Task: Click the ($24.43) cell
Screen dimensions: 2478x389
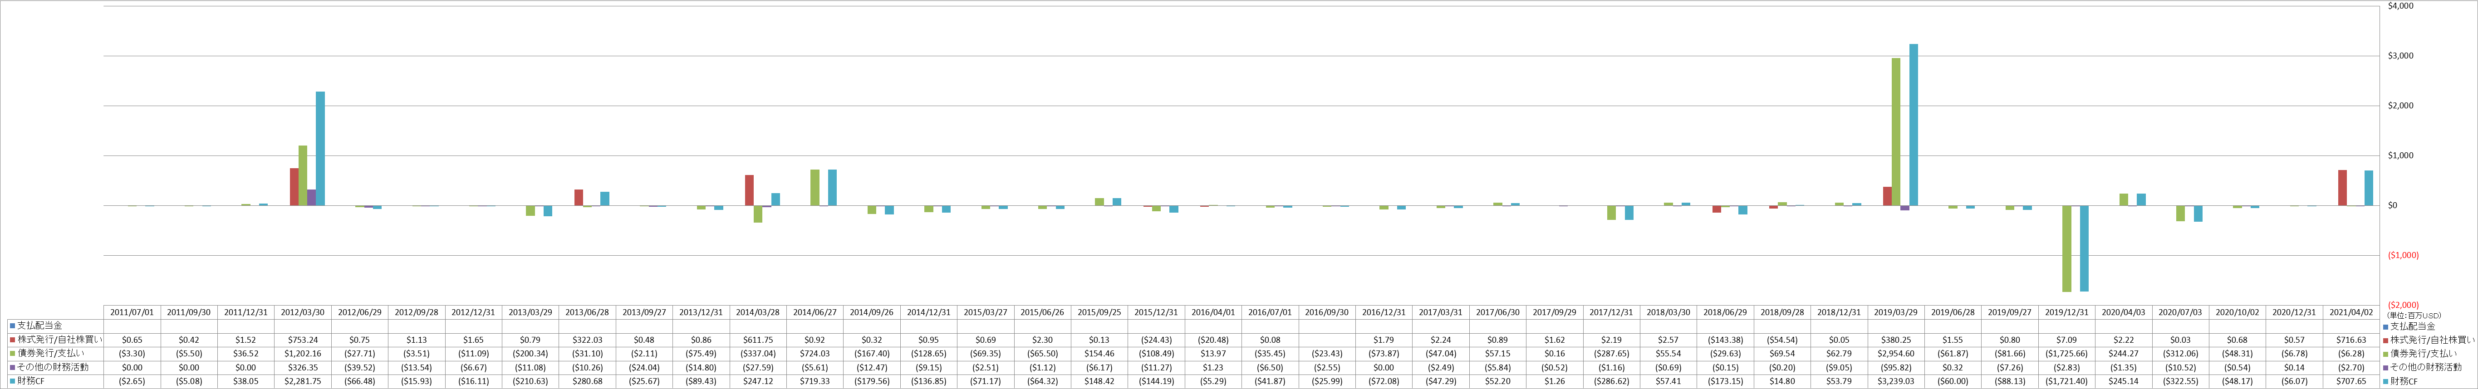Action: coord(1156,340)
